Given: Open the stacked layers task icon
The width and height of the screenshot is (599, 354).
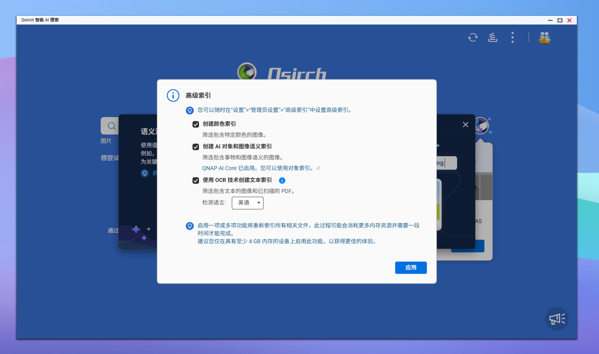Looking at the screenshot, I should [x=492, y=38].
